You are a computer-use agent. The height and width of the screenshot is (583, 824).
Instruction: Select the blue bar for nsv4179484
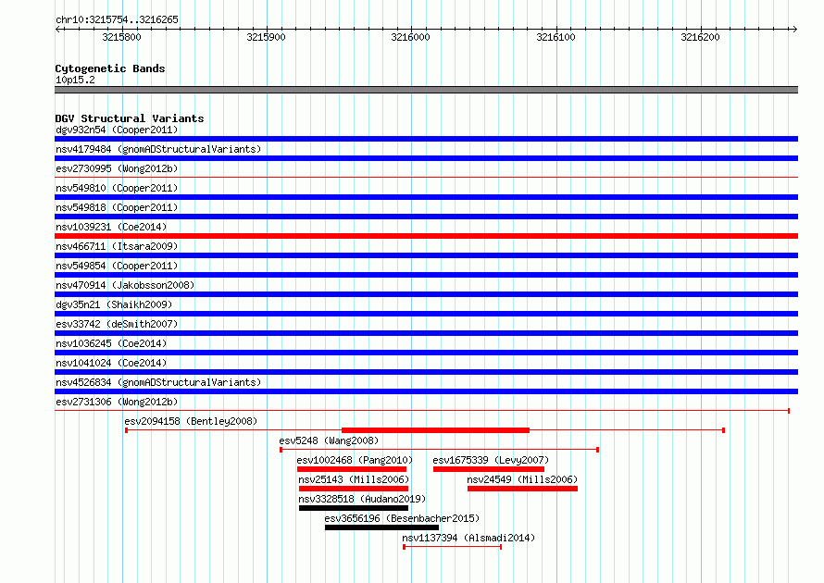(x=426, y=158)
